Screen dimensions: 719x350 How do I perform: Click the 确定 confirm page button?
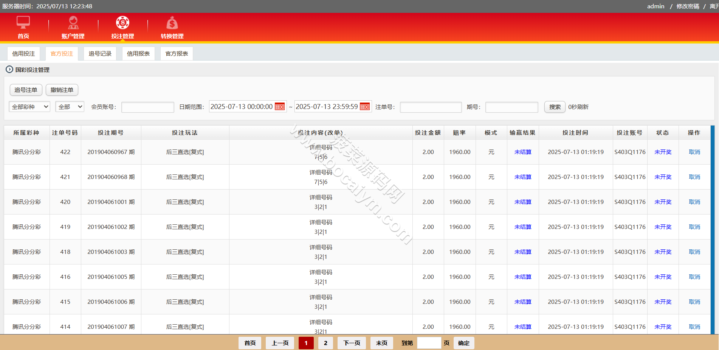click(464, 343)
